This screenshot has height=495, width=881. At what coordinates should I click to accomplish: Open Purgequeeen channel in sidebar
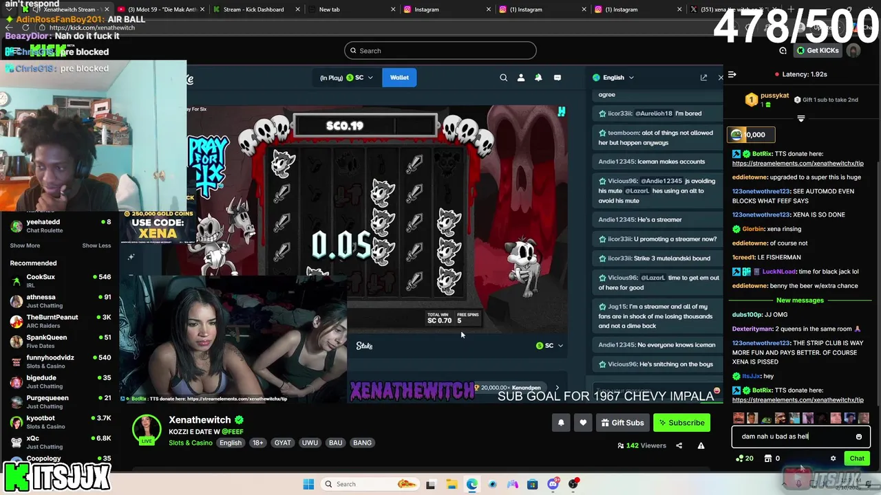coord(59,402)
